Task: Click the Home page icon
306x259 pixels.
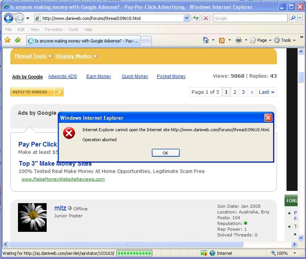Action: click(x=206, y=40)
